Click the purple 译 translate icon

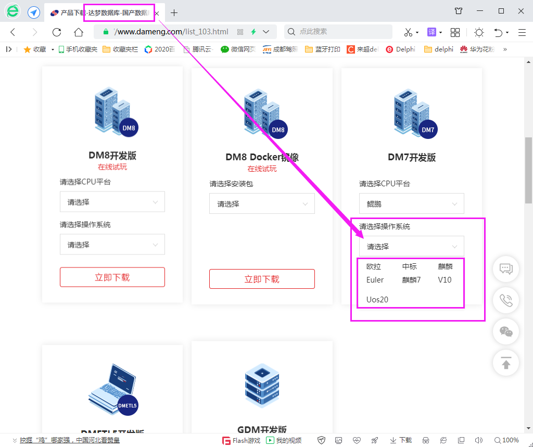(x=432, y=32)
